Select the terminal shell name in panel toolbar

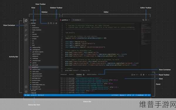[x=133, y=75]
